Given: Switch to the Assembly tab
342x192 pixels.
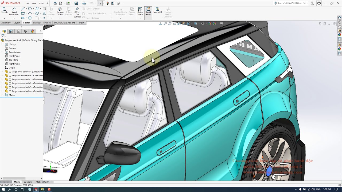Looking at the screenshot, I should pyautogui.click(x=6, y=23).
